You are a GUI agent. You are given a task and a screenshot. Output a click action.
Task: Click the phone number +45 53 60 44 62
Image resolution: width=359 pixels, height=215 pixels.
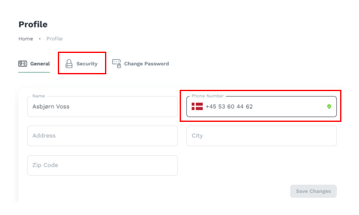coord(229,107)
